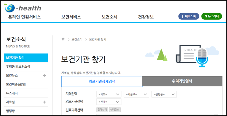Click the NEWS & NOTICE subtitle

pyautogui.click(x=18, y=46)
